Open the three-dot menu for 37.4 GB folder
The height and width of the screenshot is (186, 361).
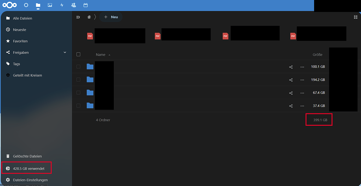click(x=302, y=106)
